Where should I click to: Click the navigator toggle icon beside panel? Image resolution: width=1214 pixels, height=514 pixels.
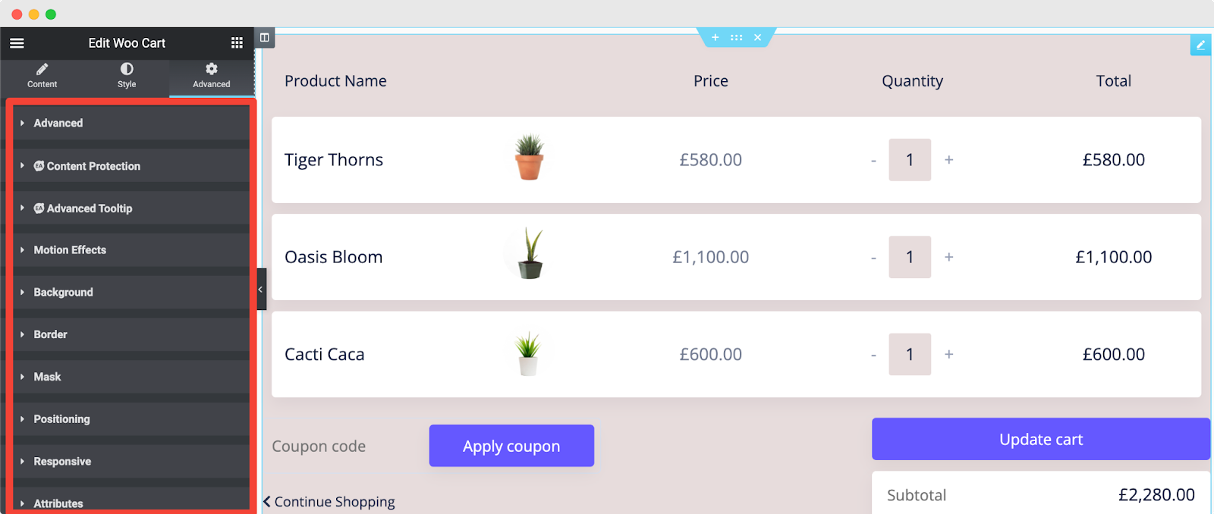[x=264, y=37]
